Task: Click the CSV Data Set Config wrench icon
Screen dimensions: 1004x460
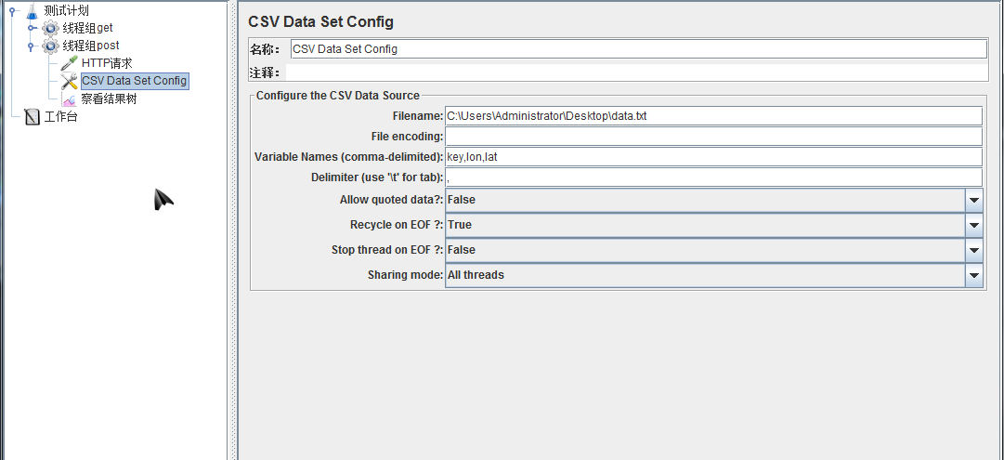Action: pos(69,82)
